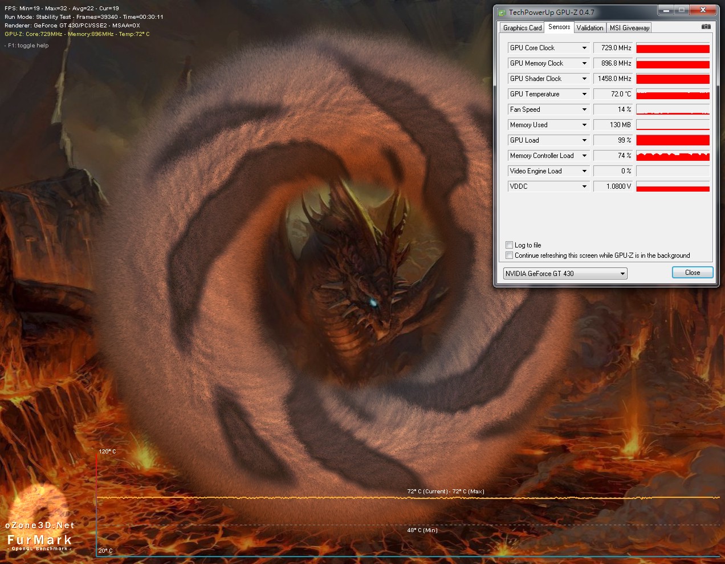Screen dimensions: 725x564
Task: Click the 'F1: toggle help' text in FurMark
Action: tap(27, 46)
